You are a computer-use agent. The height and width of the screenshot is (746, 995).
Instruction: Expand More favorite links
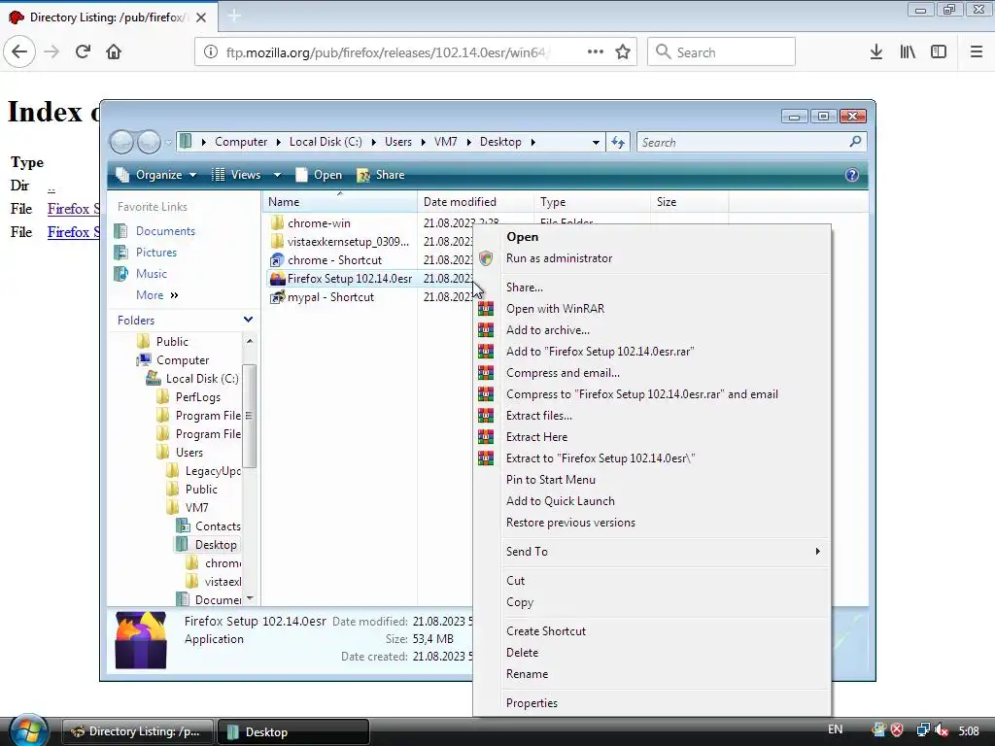[157, 295]
